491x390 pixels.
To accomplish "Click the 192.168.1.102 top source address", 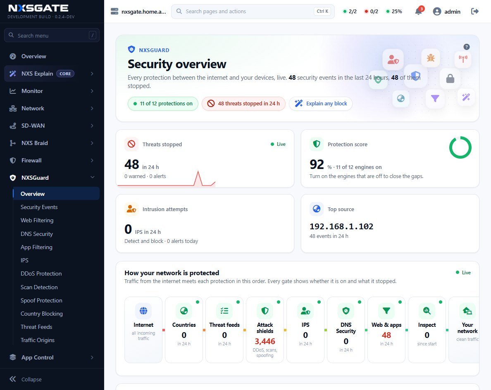I will click(341, 226).
